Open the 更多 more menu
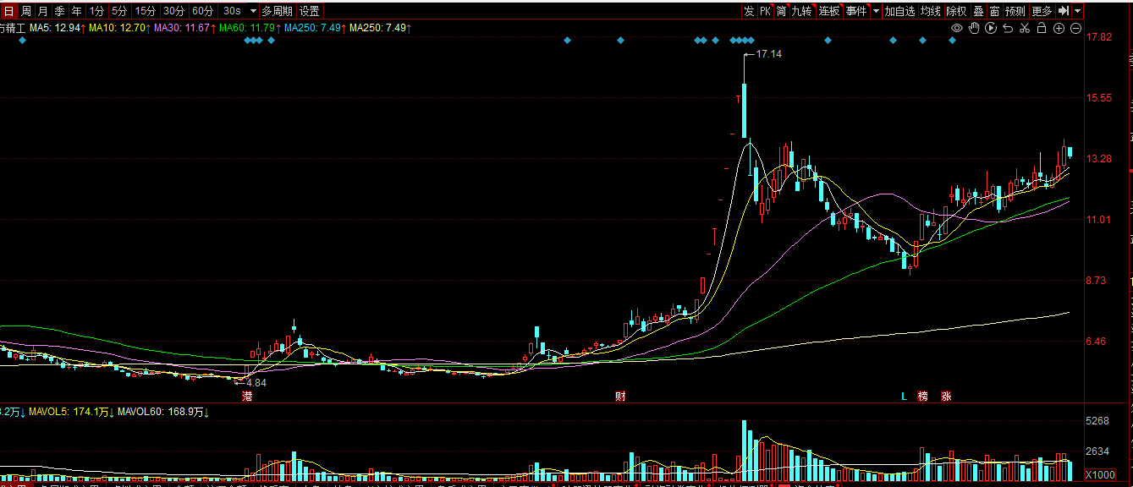The image size is (1133, 487). (x=1042, y=11)
